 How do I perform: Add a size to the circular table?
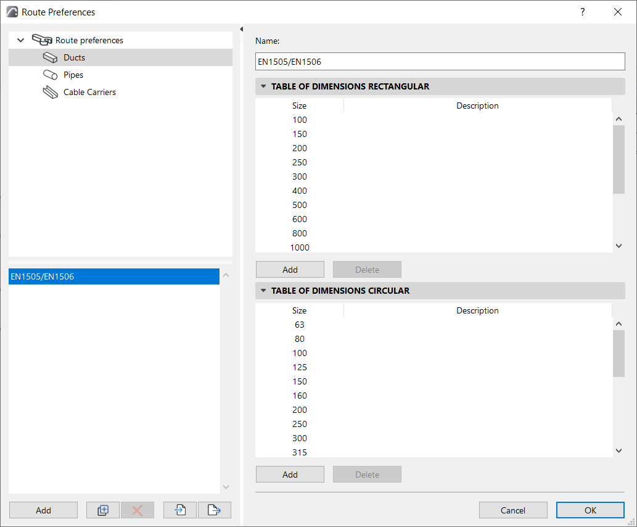coord(290,474)
